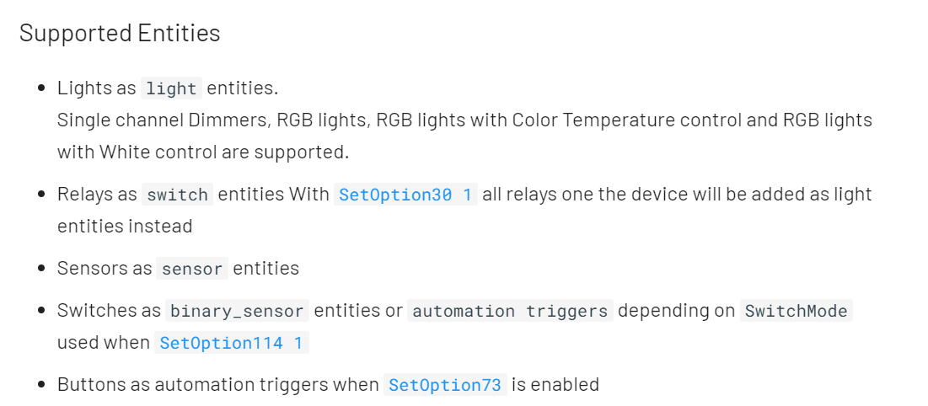The height and width of the screenshot is (406, 928).
Task: Click the Supported Entities heading
Action: coord(120,33)
